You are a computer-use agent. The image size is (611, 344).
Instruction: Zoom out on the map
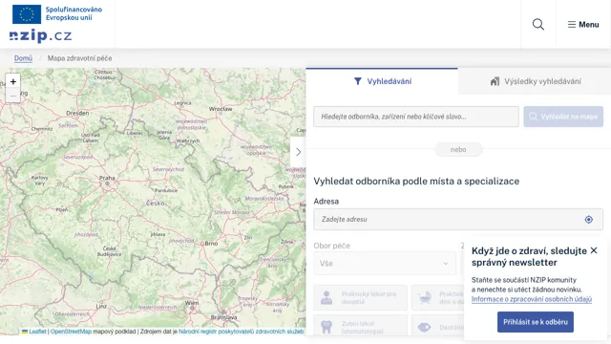coord(12,96)
